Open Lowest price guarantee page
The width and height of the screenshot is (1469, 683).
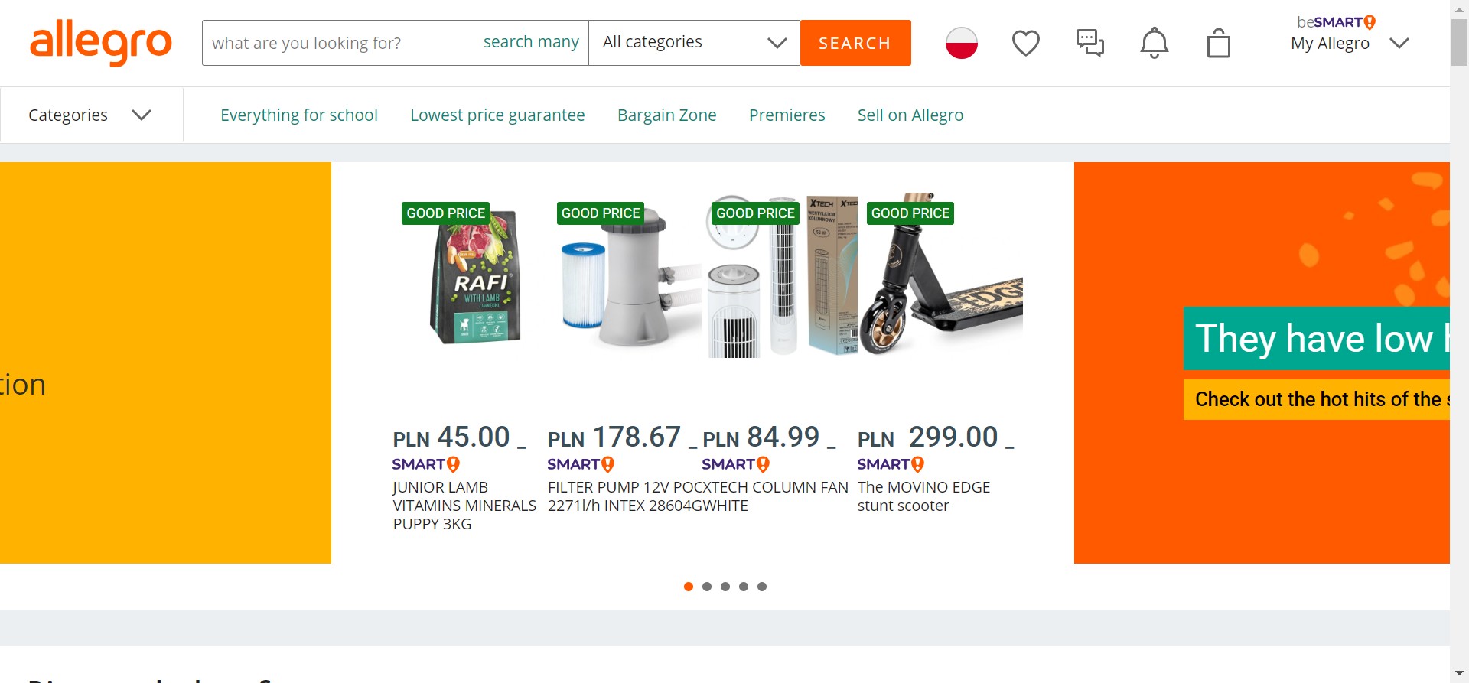pyautogui.click(x=497, y=115)
